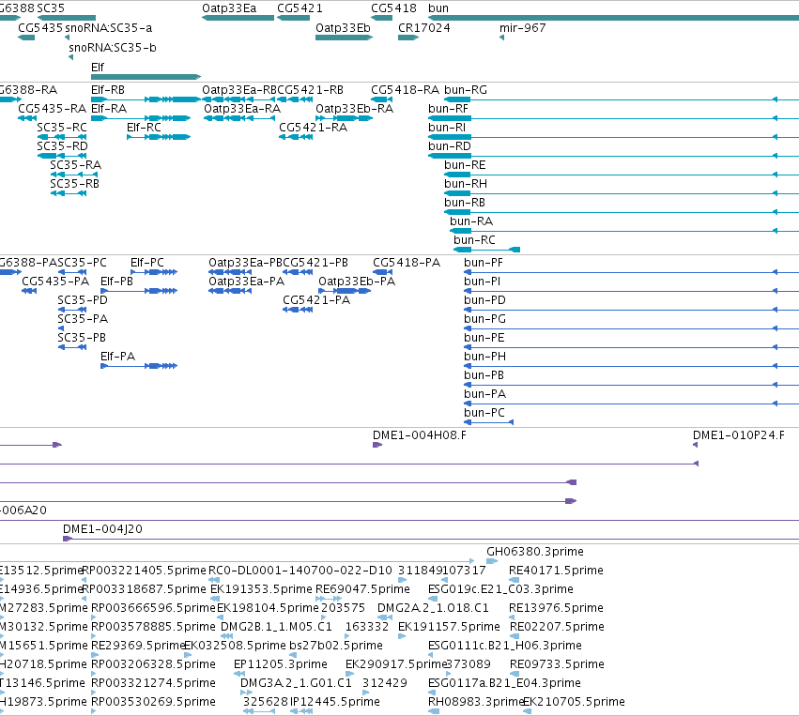This screenshot has height=716, width=799.
Task: Select the snoRNA:SC35-b label
Action: pyautogui.click(x=113, y=48)
